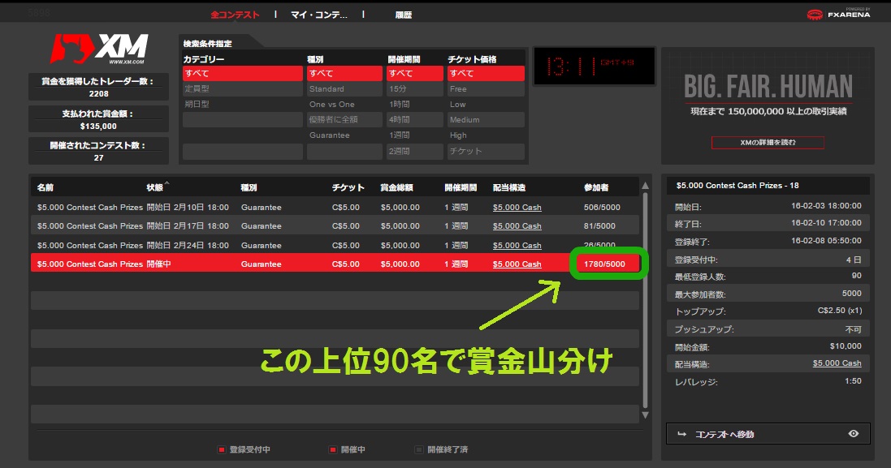Switch to マイ・コンテ... tab

[x=318, y=15]
